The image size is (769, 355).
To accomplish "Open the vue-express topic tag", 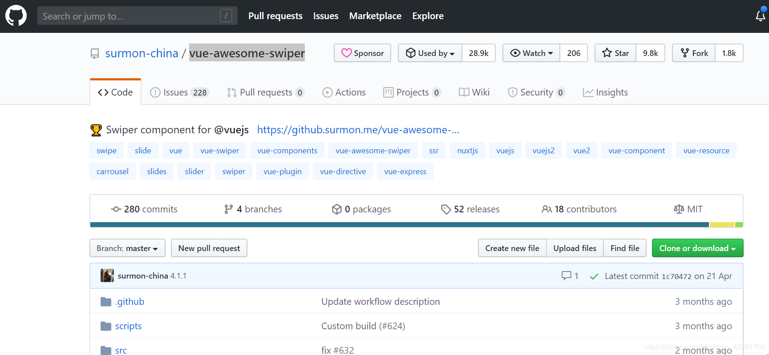I will [405, 172].
